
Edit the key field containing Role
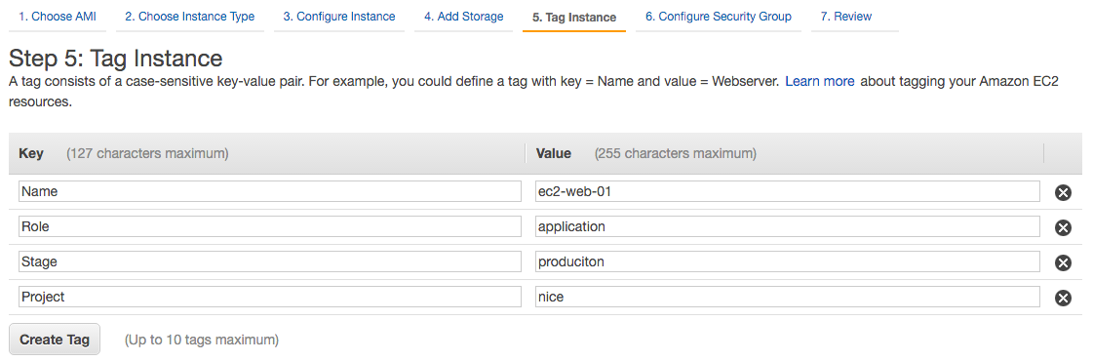click(270, 226)
